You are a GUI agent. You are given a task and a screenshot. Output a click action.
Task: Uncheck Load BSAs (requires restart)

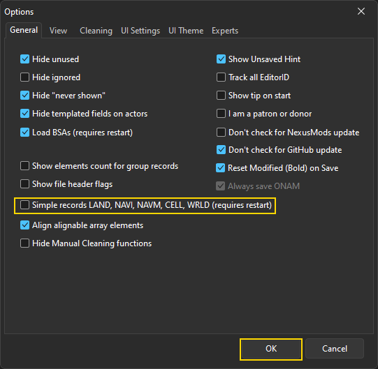(x=25, y=133)
